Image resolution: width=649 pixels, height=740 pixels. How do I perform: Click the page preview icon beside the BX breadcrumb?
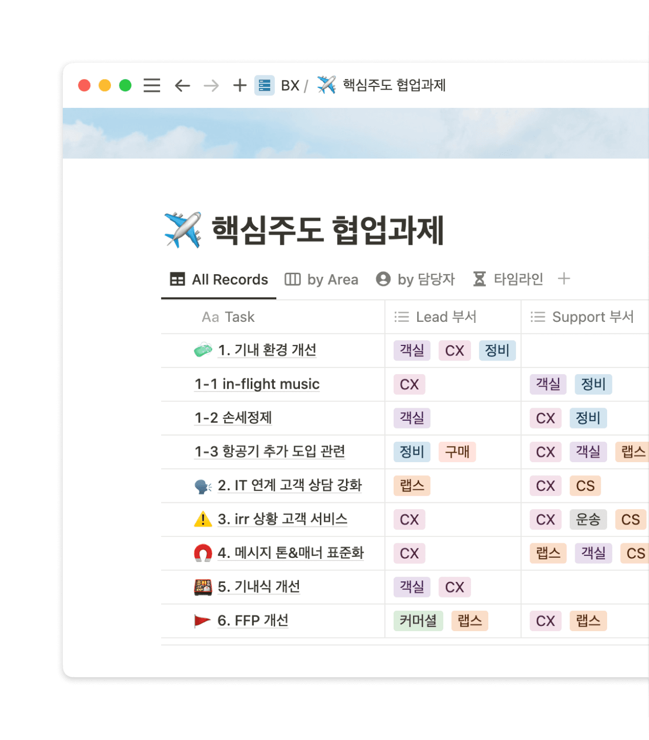(264, 85)
